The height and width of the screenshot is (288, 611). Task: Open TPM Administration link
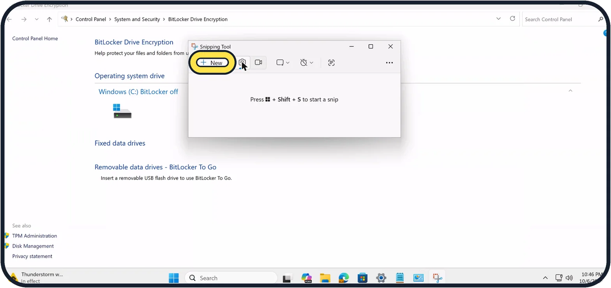35,236
